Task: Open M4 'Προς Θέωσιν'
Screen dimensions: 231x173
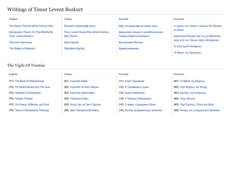Action: [x=187, y=99]
